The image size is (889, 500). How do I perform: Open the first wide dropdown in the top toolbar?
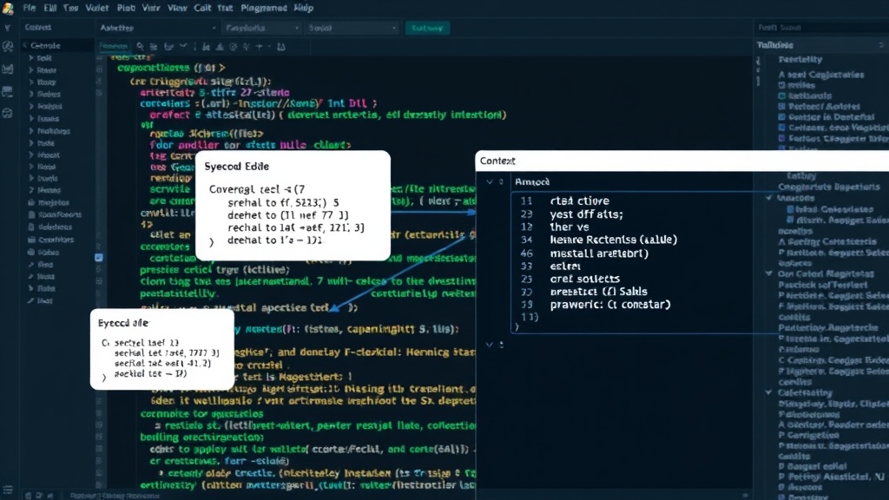coord(158,28)
